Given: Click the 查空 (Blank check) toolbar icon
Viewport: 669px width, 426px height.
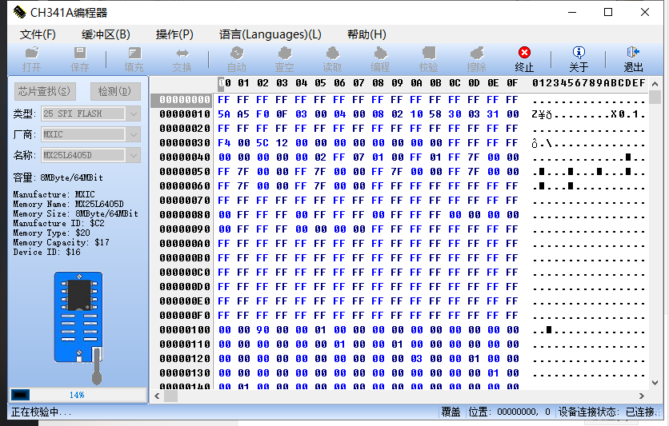Looking at the screenshot, I should (284, 58).
